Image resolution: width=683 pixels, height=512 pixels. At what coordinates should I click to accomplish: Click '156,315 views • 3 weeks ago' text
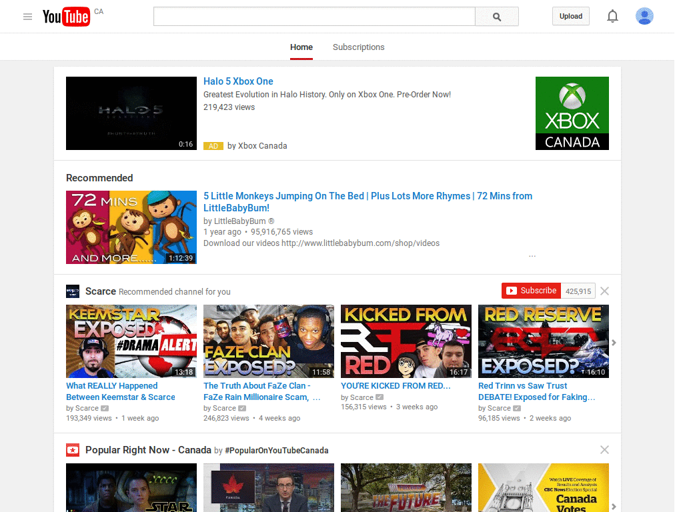pos(389,407)
